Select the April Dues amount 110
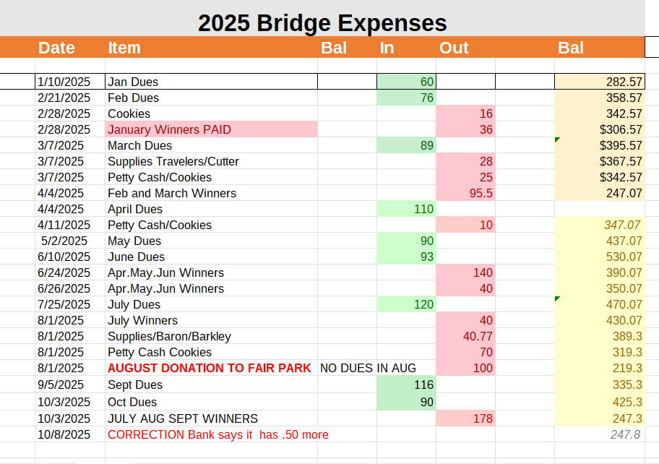Viewport: 659px width, 464px height. [406, 209]
